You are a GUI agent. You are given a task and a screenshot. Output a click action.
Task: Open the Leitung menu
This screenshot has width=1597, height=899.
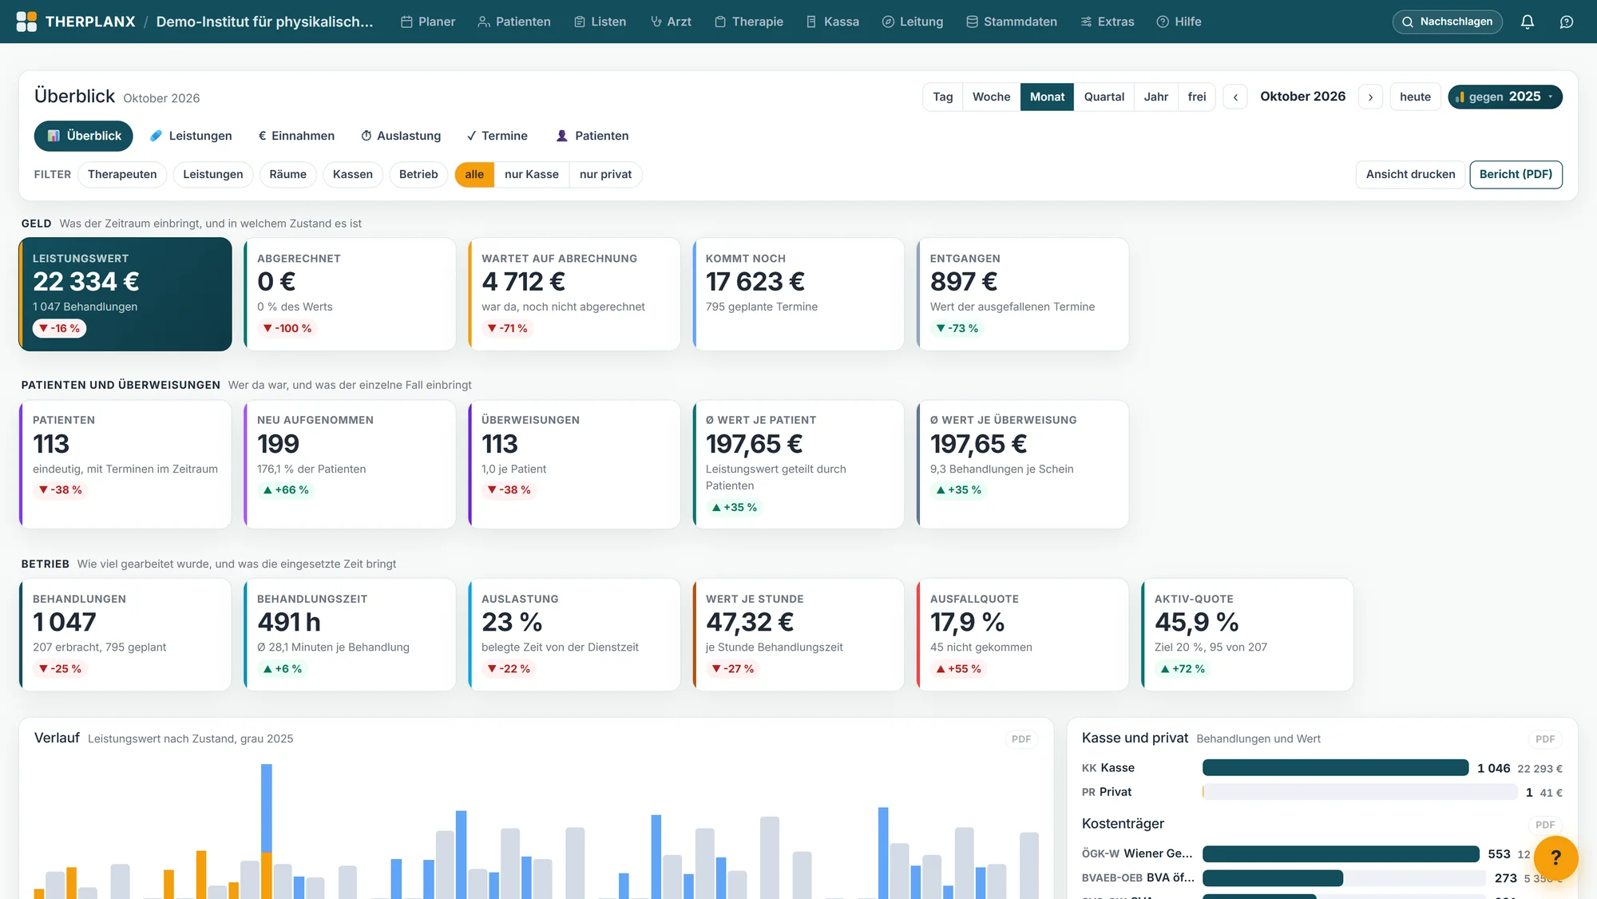click(913, 22)
